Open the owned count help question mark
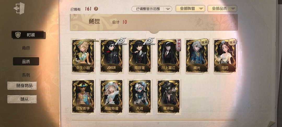The image size is (282, 127). tap(96, 9)
